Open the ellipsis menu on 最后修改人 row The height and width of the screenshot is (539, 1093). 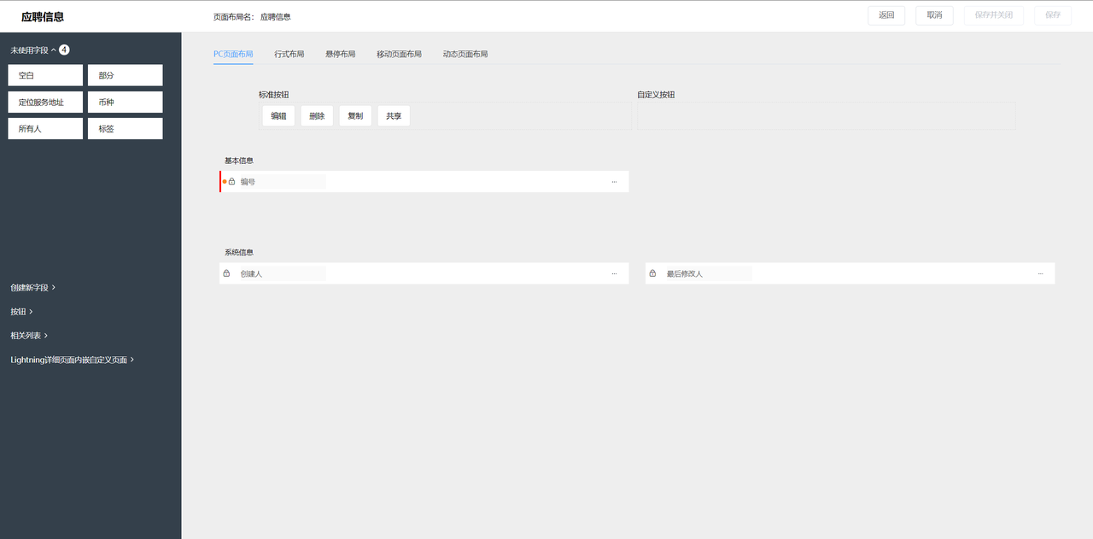click(1040, 274)
